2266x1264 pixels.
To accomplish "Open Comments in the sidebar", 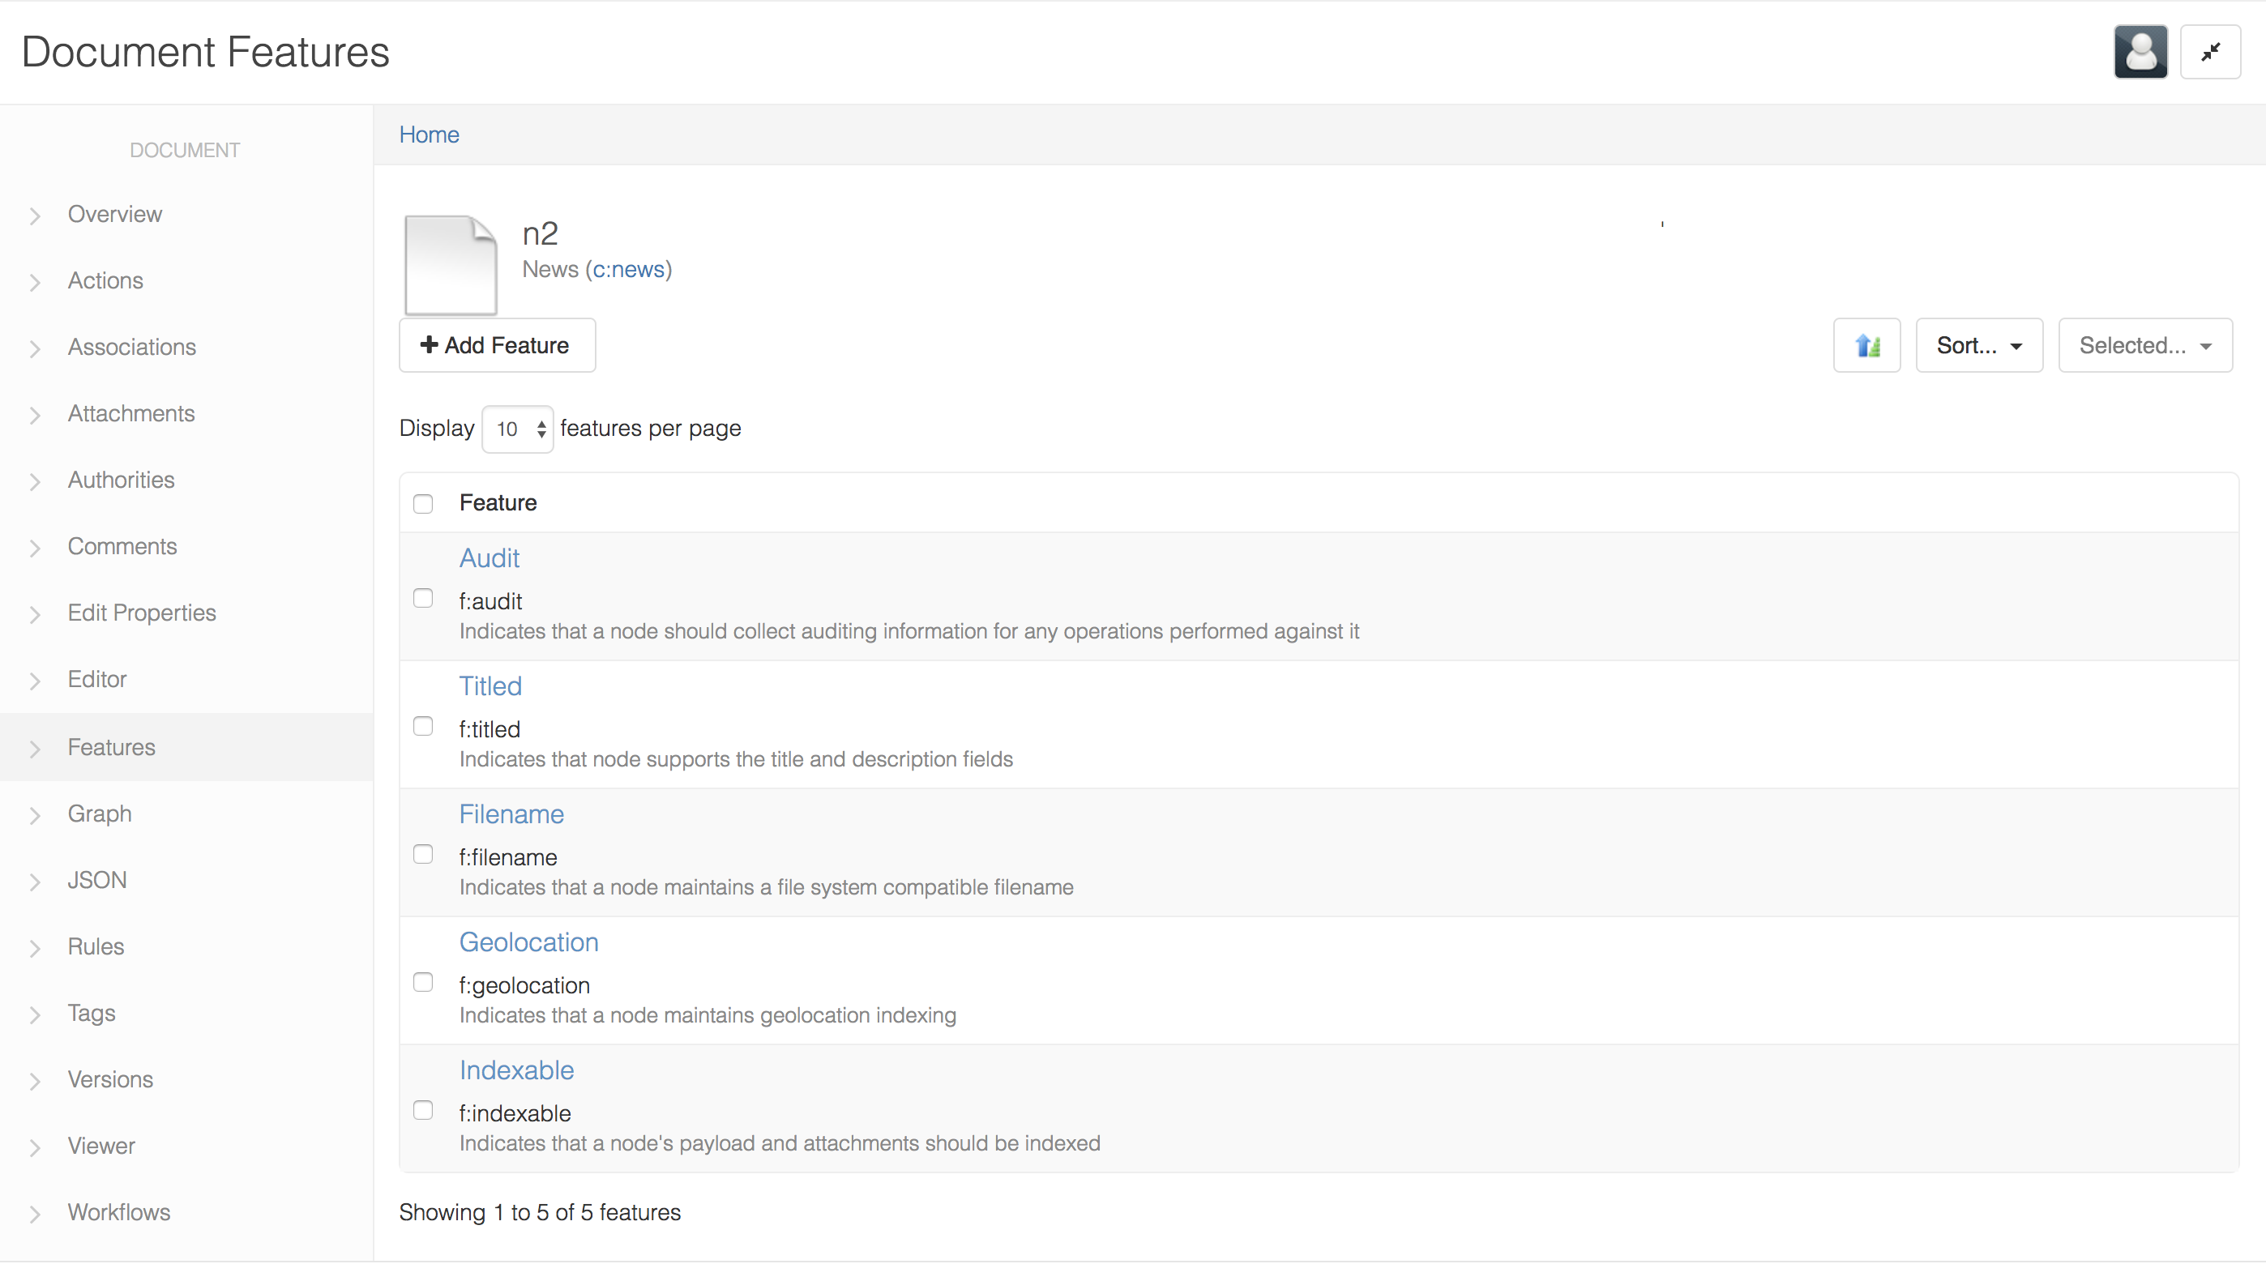I will pos(122,546).
